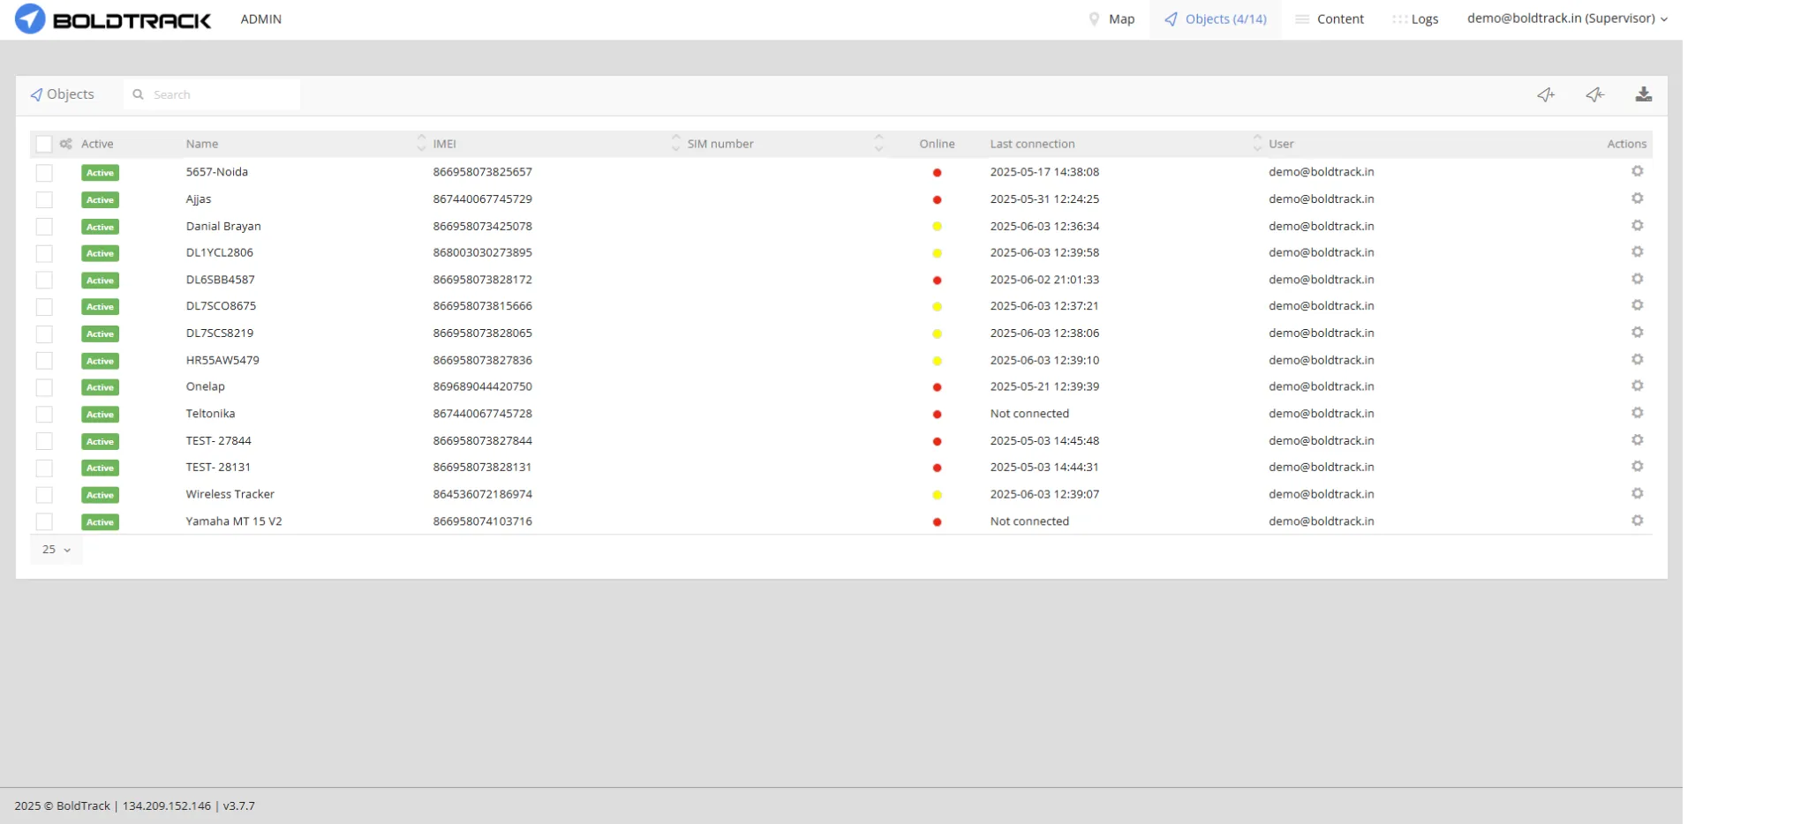Open the Logs tab
1808x824 pixels.
pos(1415,19)
